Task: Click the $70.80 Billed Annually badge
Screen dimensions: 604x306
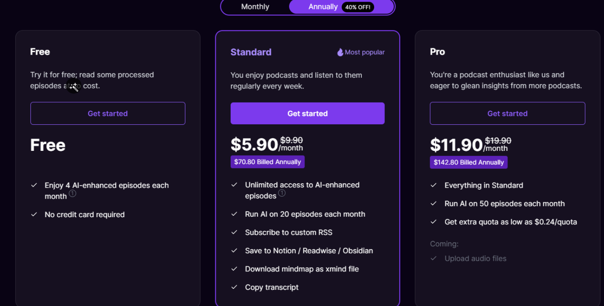Action: (267, 162)
